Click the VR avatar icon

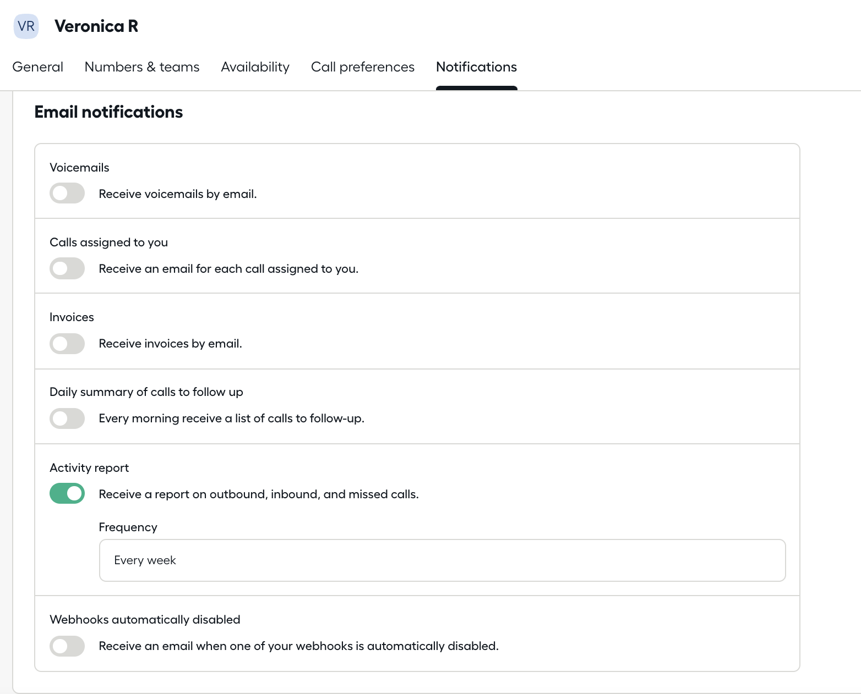[x=26, y=26]
